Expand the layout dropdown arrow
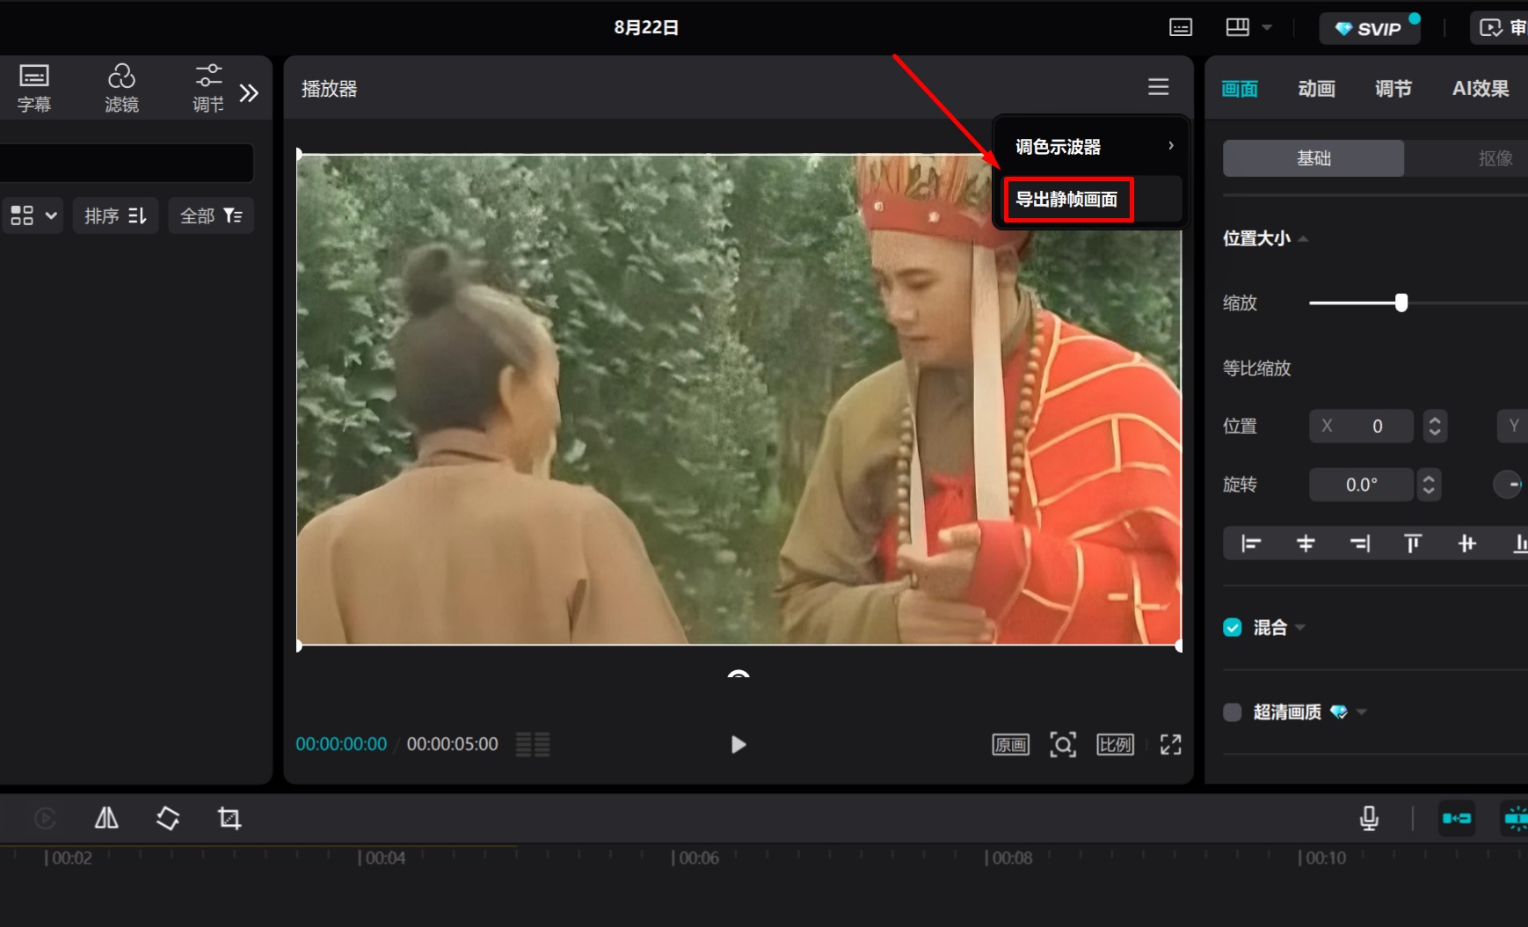Image resolution: width=1528 pixels, height=927 pixels. click(1267, 27)
